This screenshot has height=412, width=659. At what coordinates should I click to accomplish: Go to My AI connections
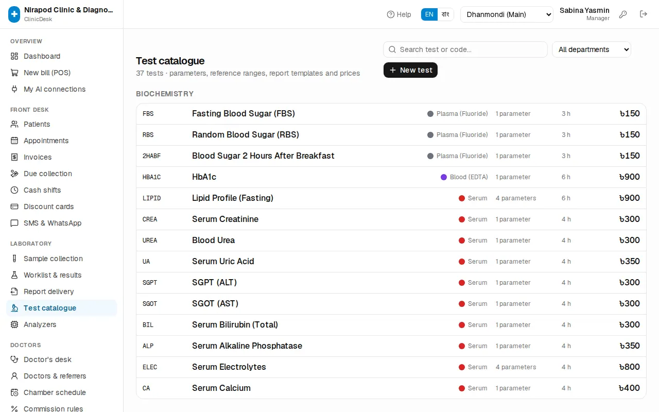[62, 89]
